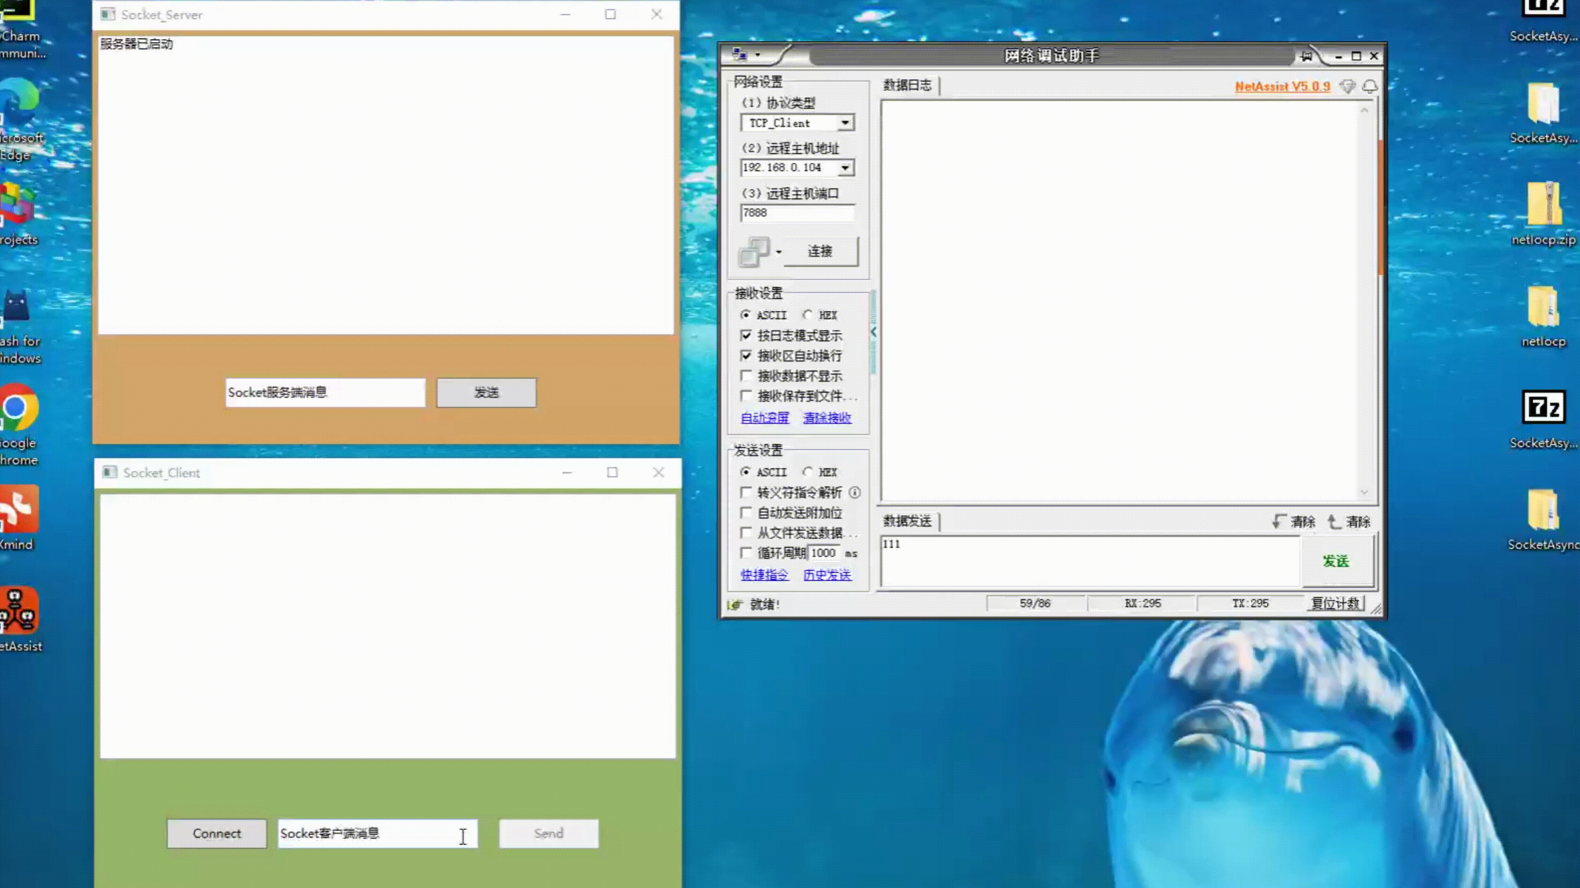The width and height of the screenshot is (1580, 888).
Task: Click the connection icon beside 连接 button
Action: tap(754, 252)
